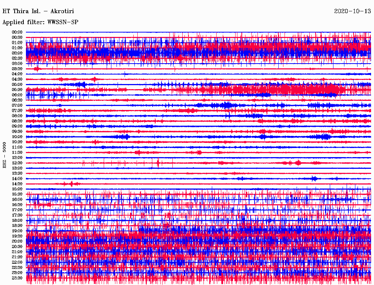Click the 09:30 time label
This screenshot has height=285, width=374.
(17, 132)
